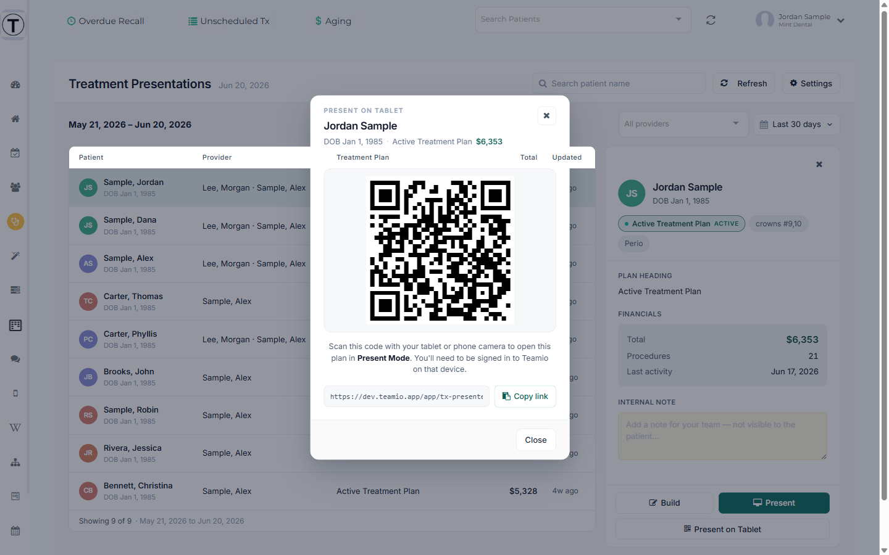
Task: Open the Overdue Recall tab
Action: tap(106, 21)
